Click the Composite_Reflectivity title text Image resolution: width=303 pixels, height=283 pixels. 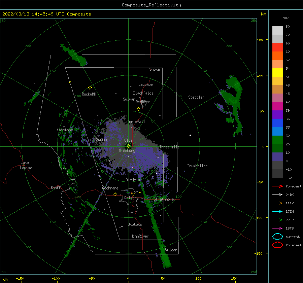click(x=151, y=5)
